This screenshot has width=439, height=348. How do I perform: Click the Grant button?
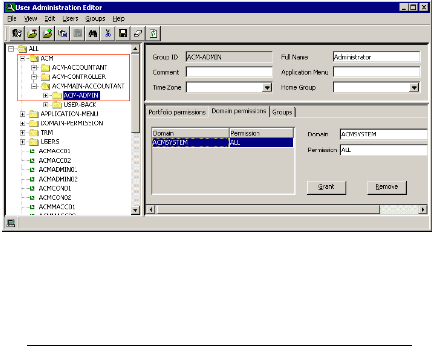pos(326,187)
